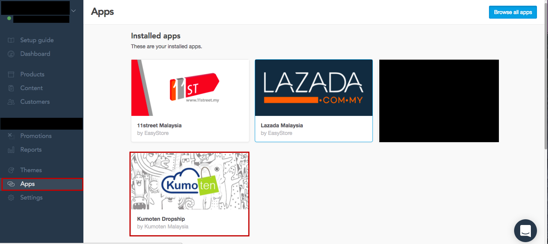Open the Kumoten Dropship app logo image

(190, 181)
